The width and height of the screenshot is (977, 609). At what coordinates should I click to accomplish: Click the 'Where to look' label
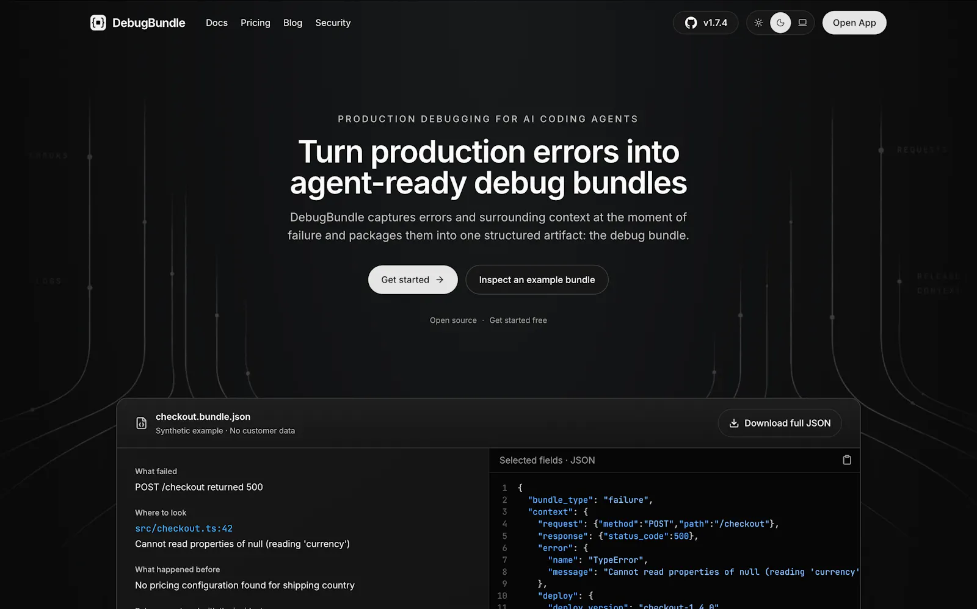click(161, 513)
